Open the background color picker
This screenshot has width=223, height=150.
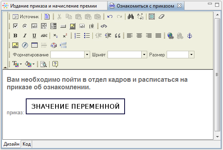click(x=30, y=64)
